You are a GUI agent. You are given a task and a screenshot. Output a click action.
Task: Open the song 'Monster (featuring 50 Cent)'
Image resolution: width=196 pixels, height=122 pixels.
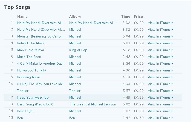[x=39, y=36]
